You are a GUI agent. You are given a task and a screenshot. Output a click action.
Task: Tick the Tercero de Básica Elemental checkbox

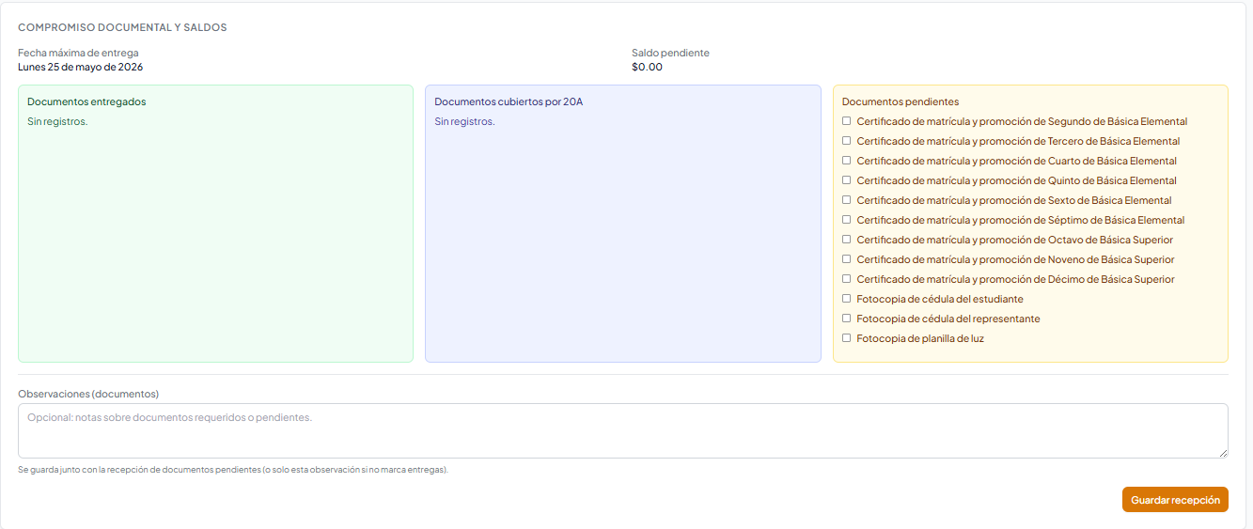(847, 141)
